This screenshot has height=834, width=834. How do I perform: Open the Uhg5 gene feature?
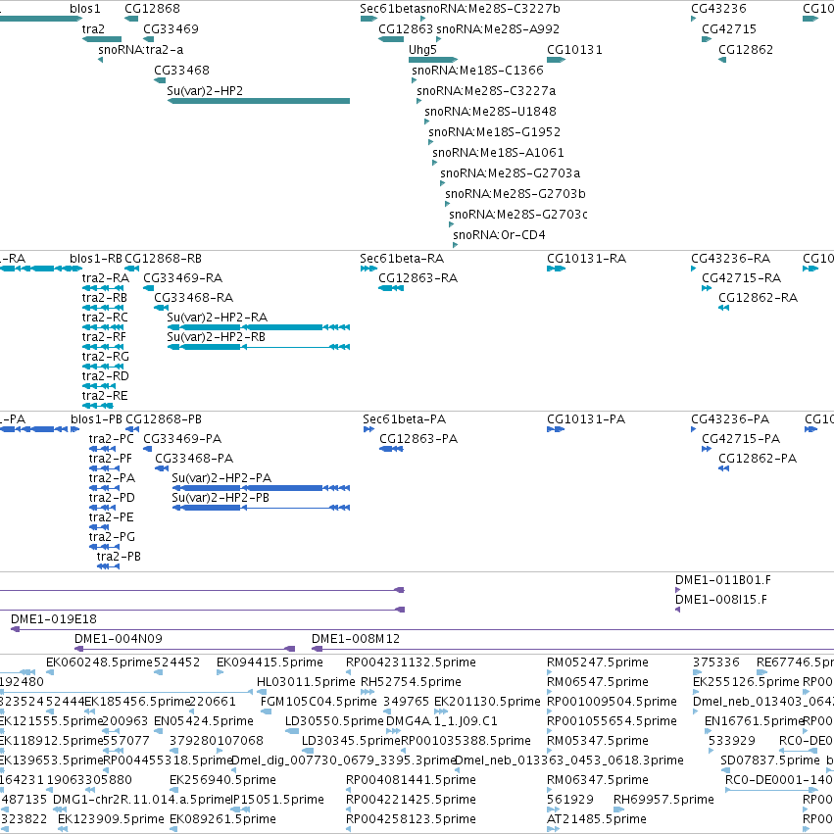point(433,60)
